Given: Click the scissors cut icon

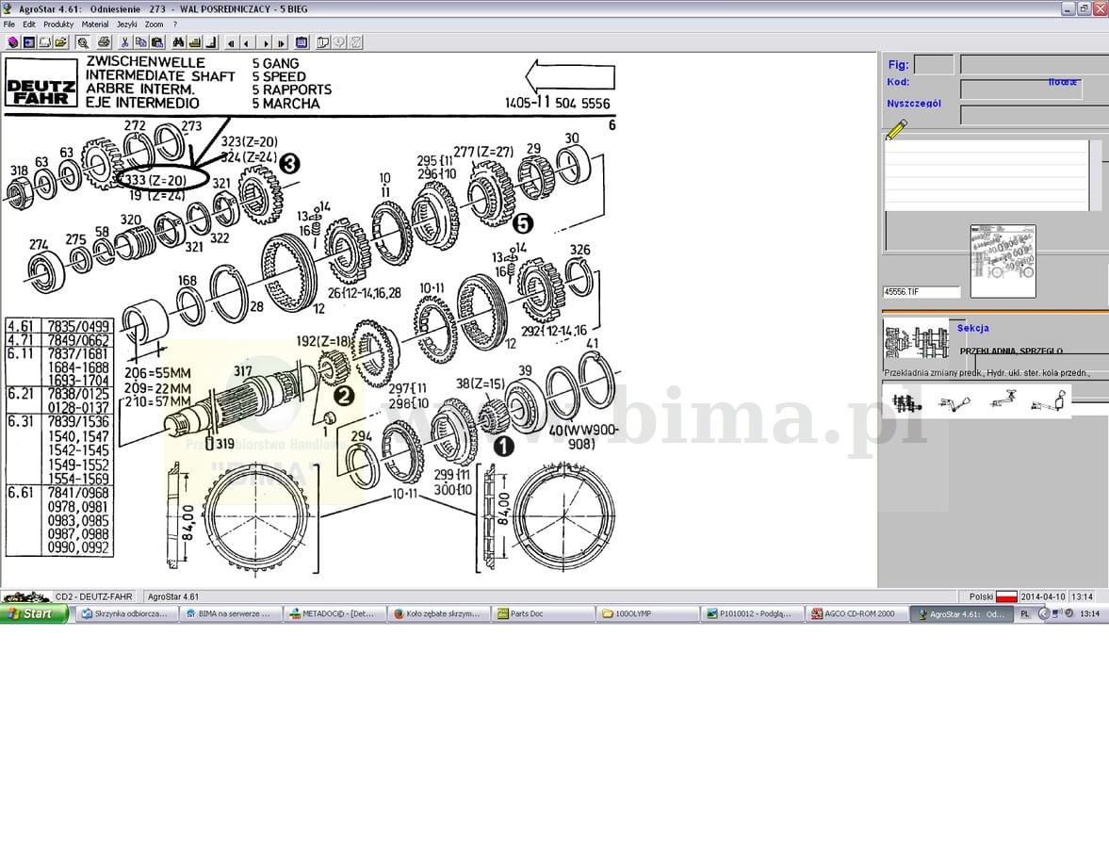Looking at the screenshot, I should point(124,42).
